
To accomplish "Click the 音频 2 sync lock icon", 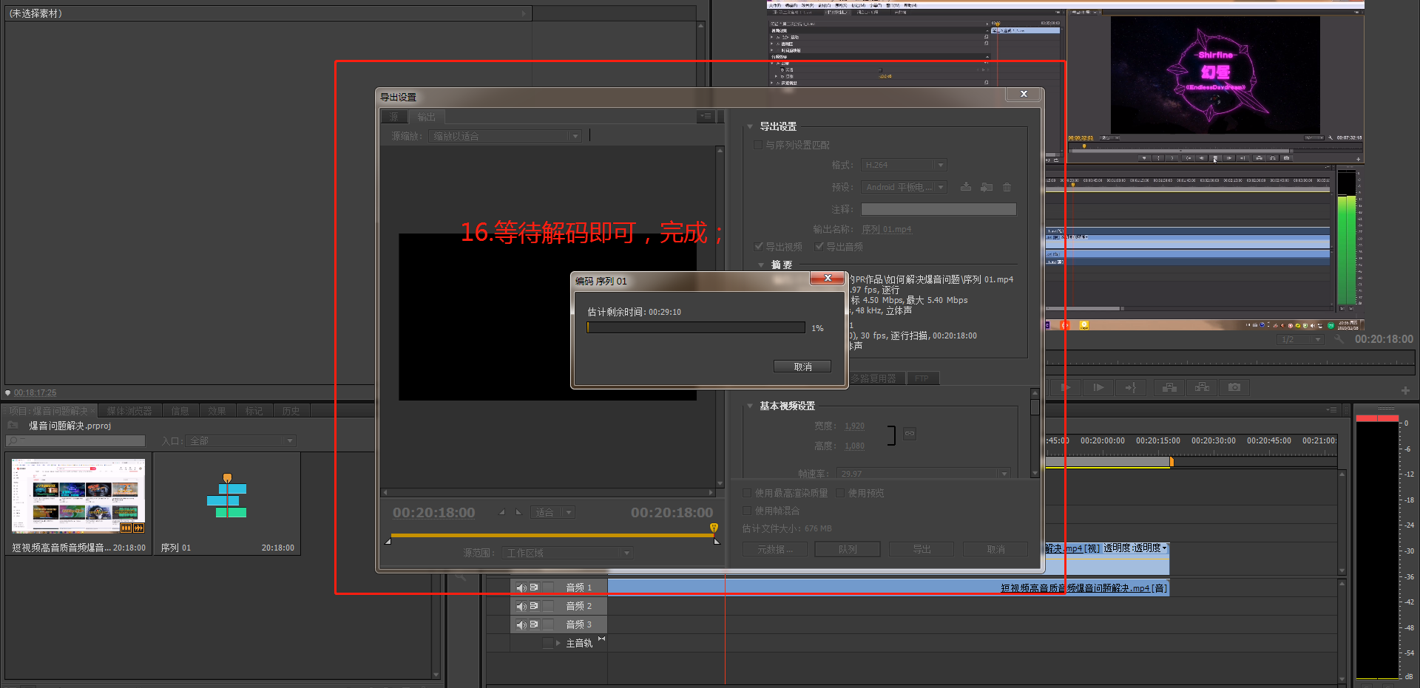I will [534, 605].
